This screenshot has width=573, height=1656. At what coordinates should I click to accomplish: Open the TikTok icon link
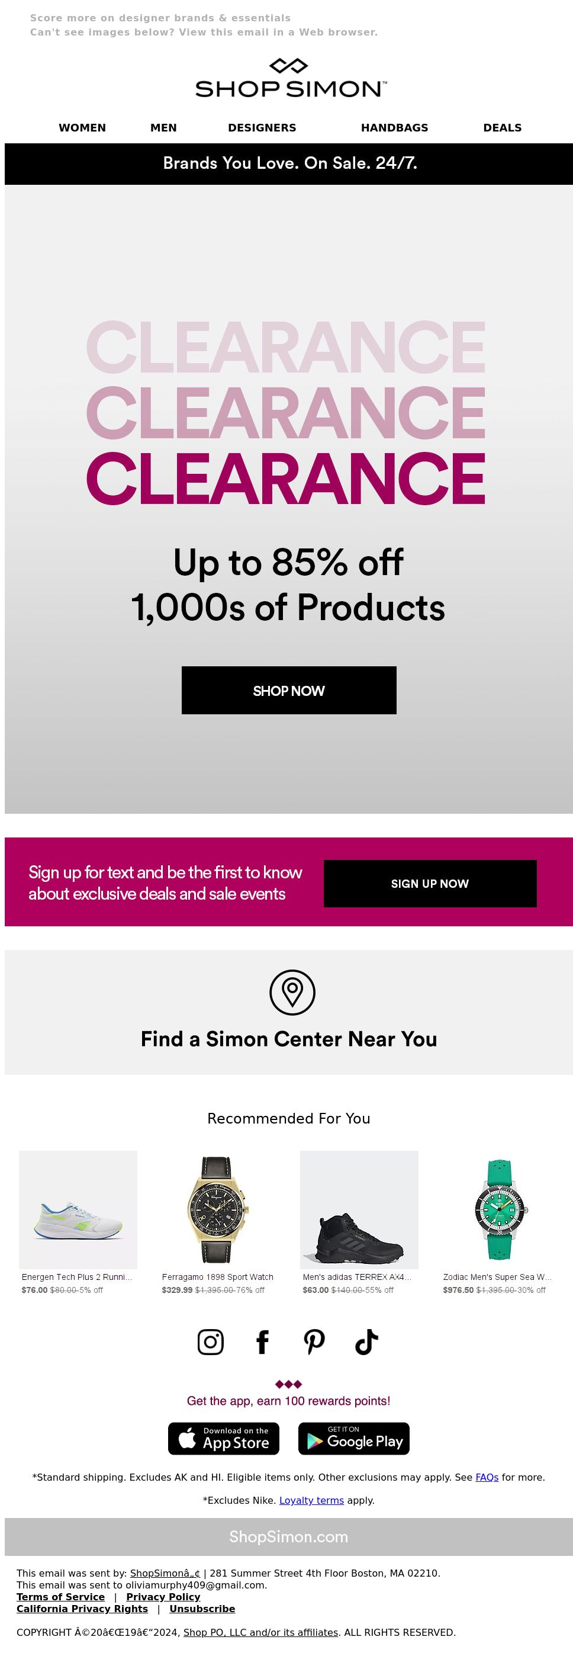tap(367, 1342)
